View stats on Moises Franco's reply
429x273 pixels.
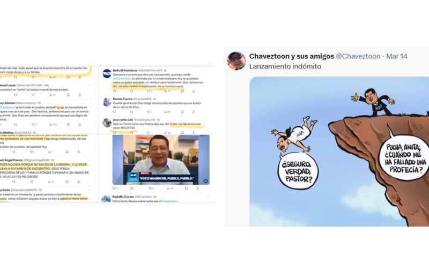(167, 112)
